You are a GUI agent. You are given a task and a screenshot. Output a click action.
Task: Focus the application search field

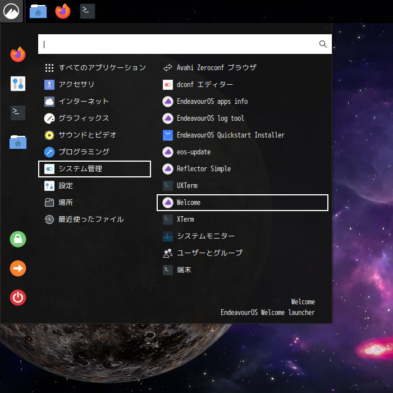[x=185, y=44]
